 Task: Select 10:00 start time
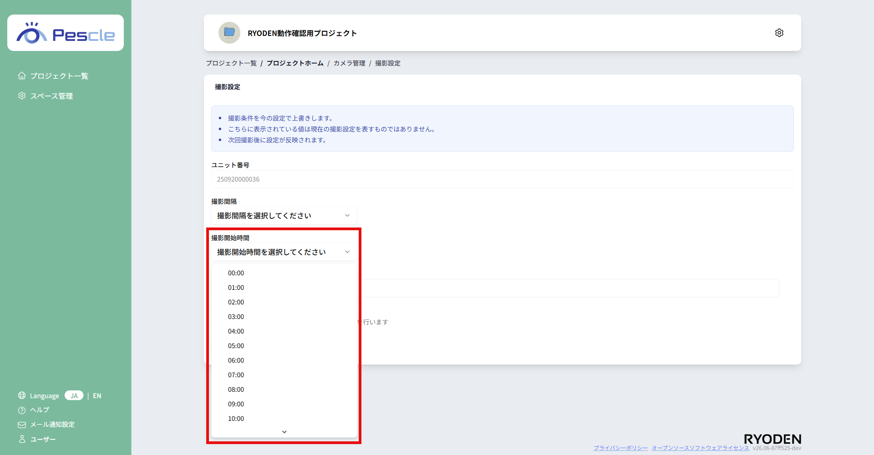pos(284,419)
